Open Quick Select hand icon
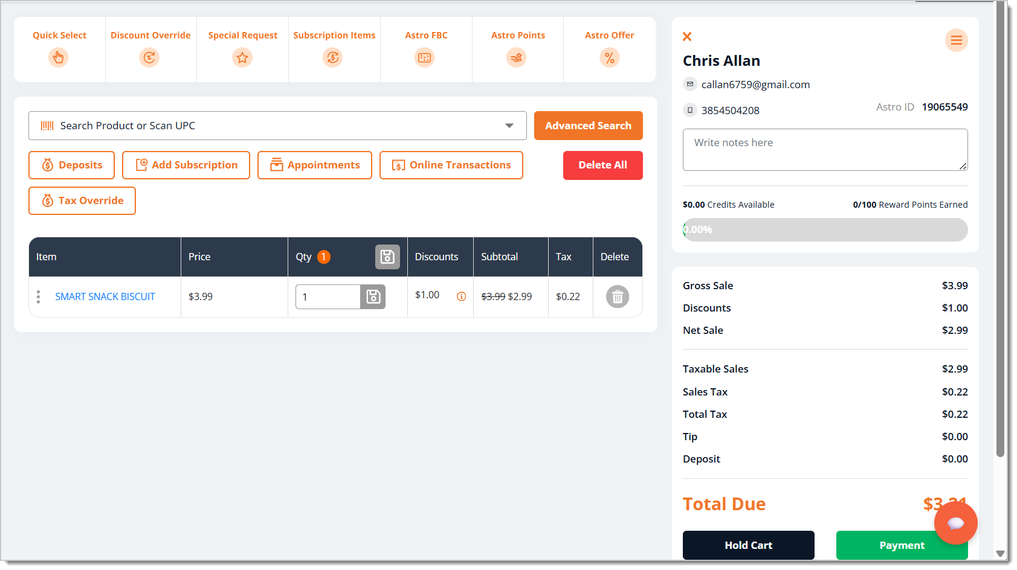Screen dimensions: 1017x570 coord(59,57)
